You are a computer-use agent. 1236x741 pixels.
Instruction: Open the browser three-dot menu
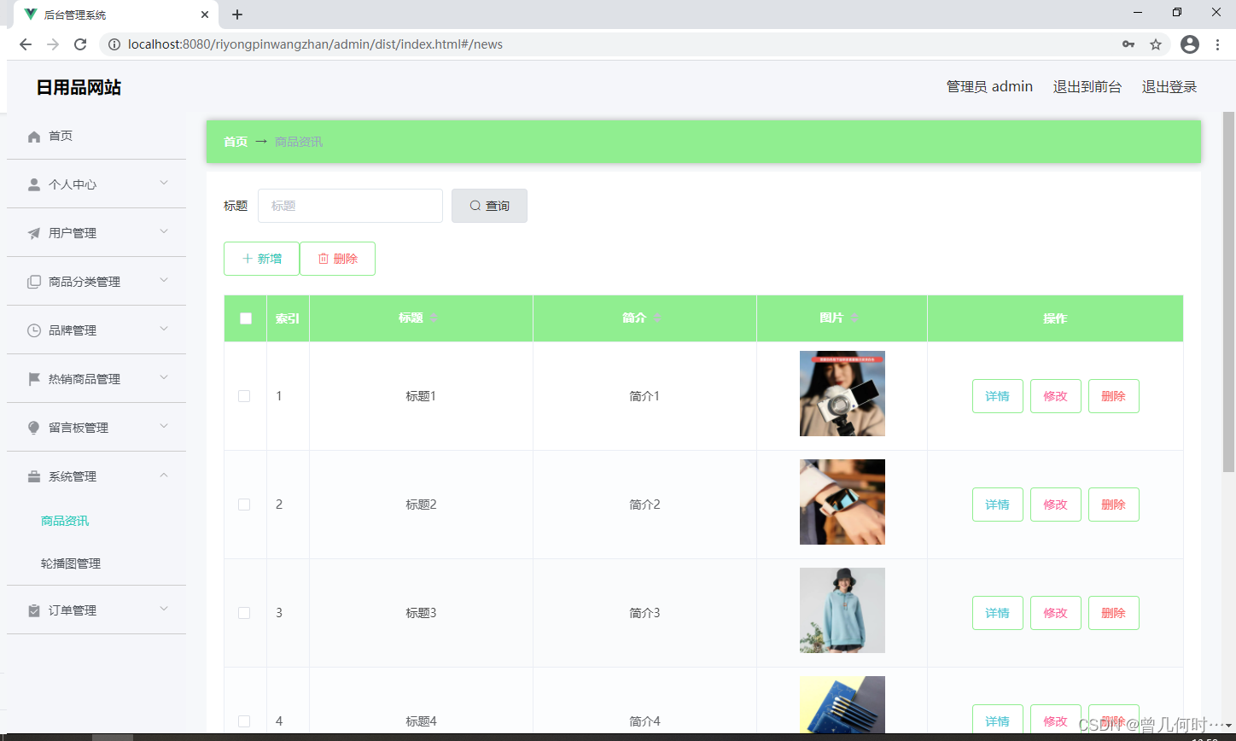pyautogui.click(x=1217, y=44)
